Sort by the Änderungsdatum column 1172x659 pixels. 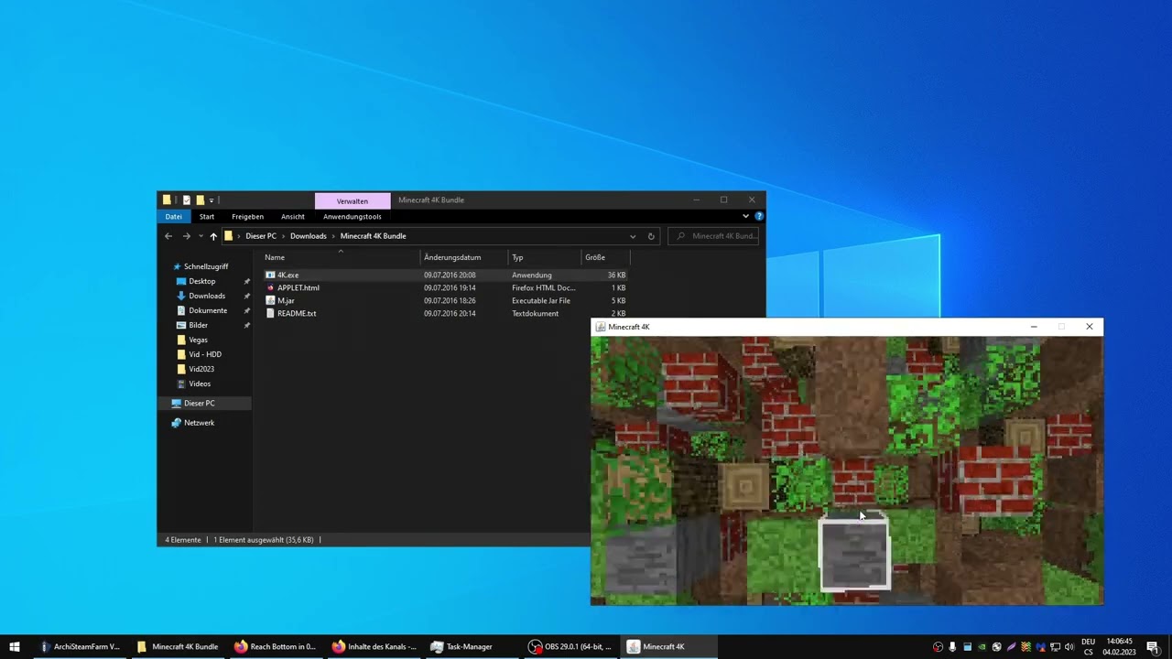tap(464, 257)
